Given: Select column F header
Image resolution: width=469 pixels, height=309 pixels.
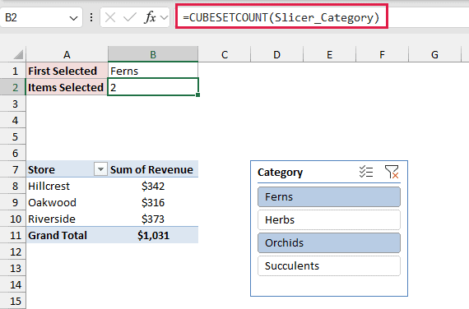Looking at the screenshot, I should (x=382, y=54).
